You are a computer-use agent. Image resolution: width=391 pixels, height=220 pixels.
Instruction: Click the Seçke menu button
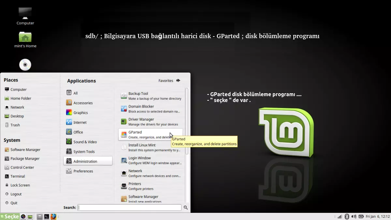click(x=10, y=216)
